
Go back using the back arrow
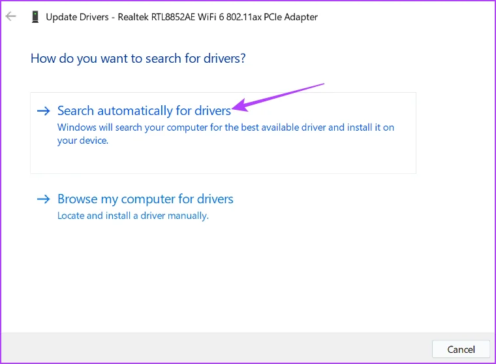(10, 16)
